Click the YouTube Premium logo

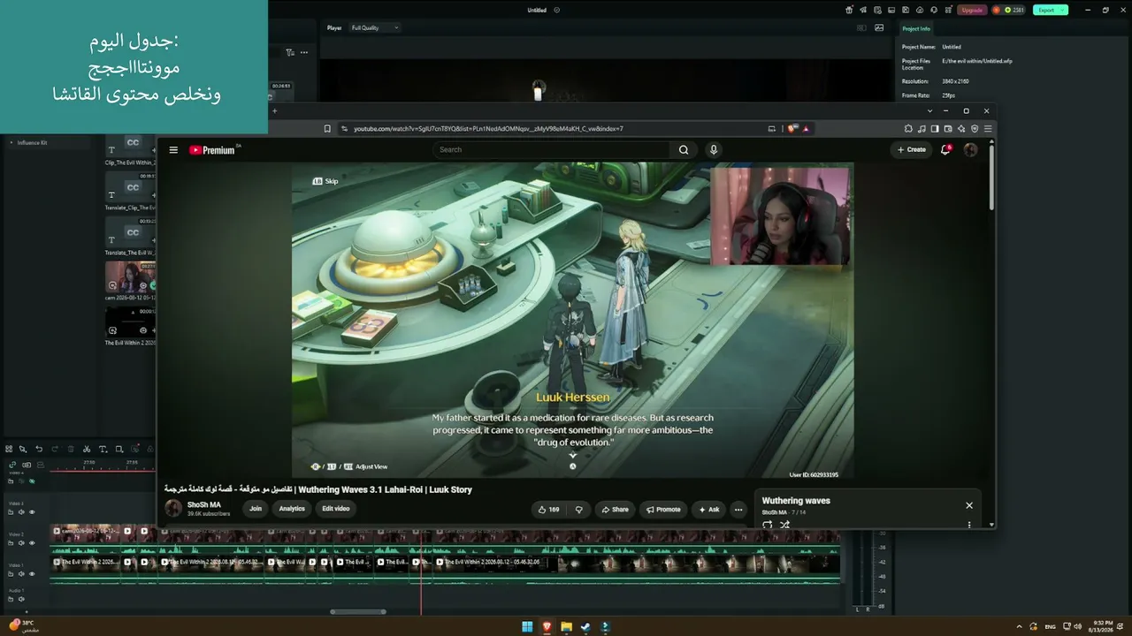click(213, 150)
